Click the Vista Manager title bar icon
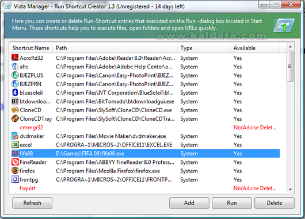This screenshot has width=305, height=219. [8, 6]
